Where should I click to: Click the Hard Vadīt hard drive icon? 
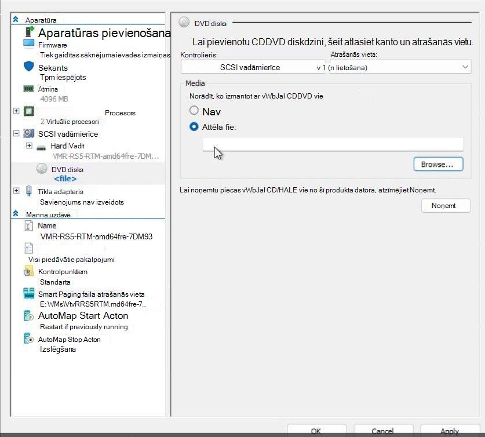[x=41, y=148]
